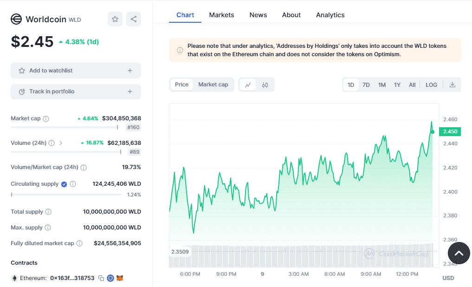Click the Ethereum logo icon

click(x=14, y=278)
